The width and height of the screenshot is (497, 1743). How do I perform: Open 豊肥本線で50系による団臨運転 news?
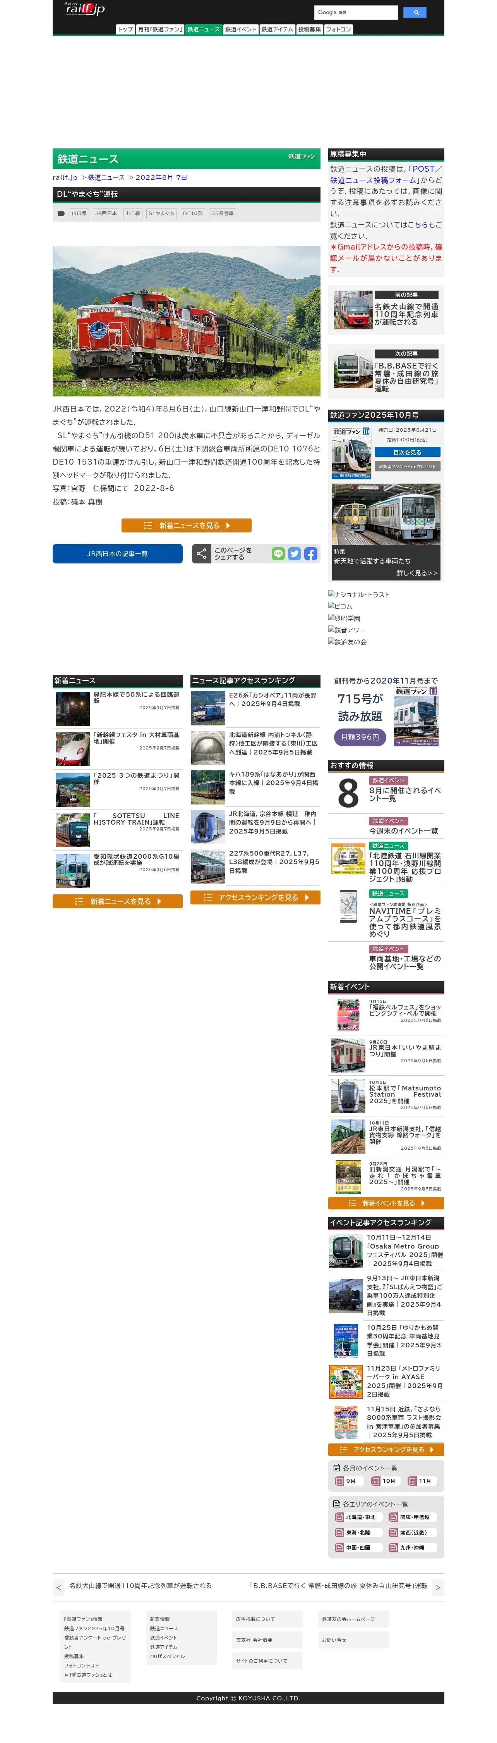(x=137, y=698)
